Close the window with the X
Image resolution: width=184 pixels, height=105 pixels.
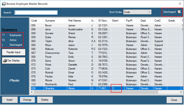coord(180,4)
